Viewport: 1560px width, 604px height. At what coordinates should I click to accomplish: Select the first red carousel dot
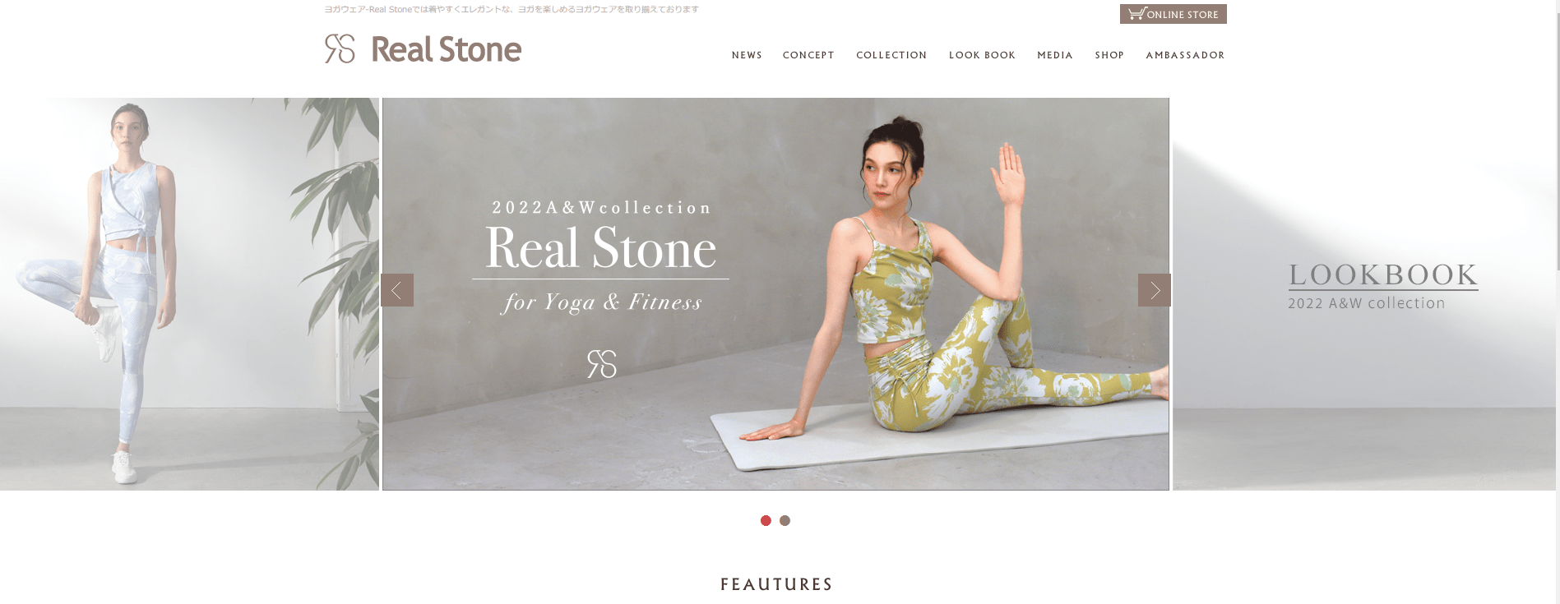coord(766,520)
